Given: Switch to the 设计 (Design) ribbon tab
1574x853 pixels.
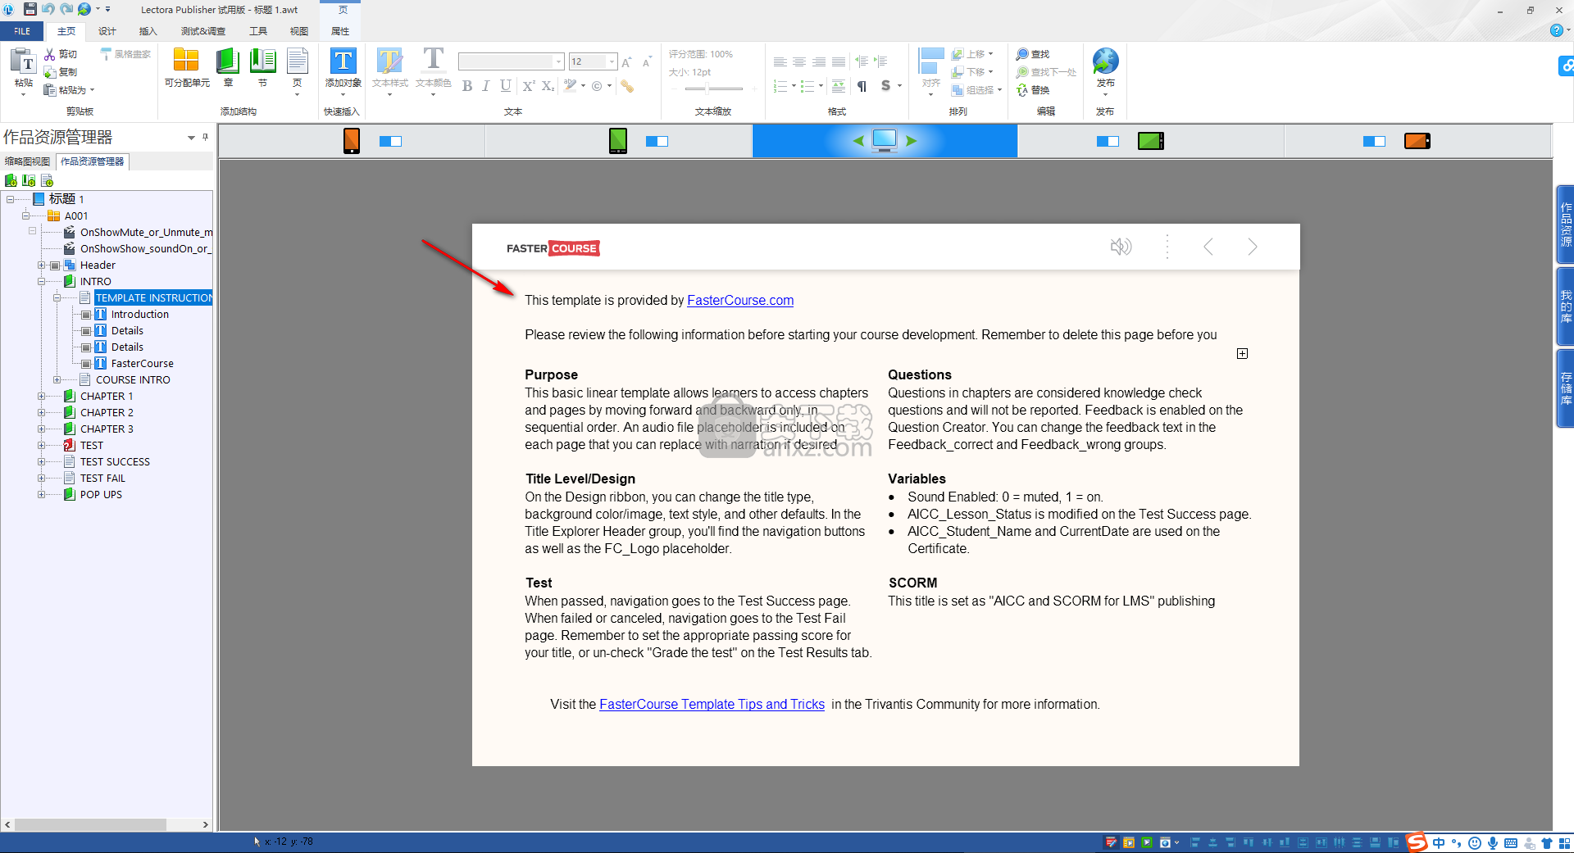Looking at the screenshot, I should [x=107, y=31].
